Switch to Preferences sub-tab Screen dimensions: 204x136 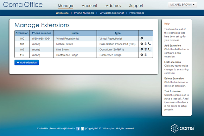(x=136, y=13)
